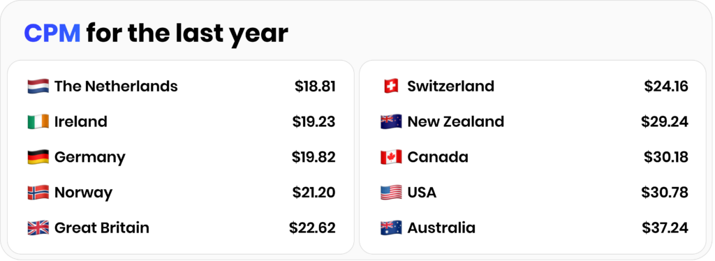715x261 pixels.
Task: Select the Canada flag icon
Action: click(391, 157)
